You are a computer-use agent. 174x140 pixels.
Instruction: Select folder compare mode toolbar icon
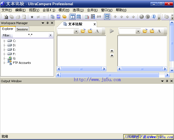coord(64,17)
